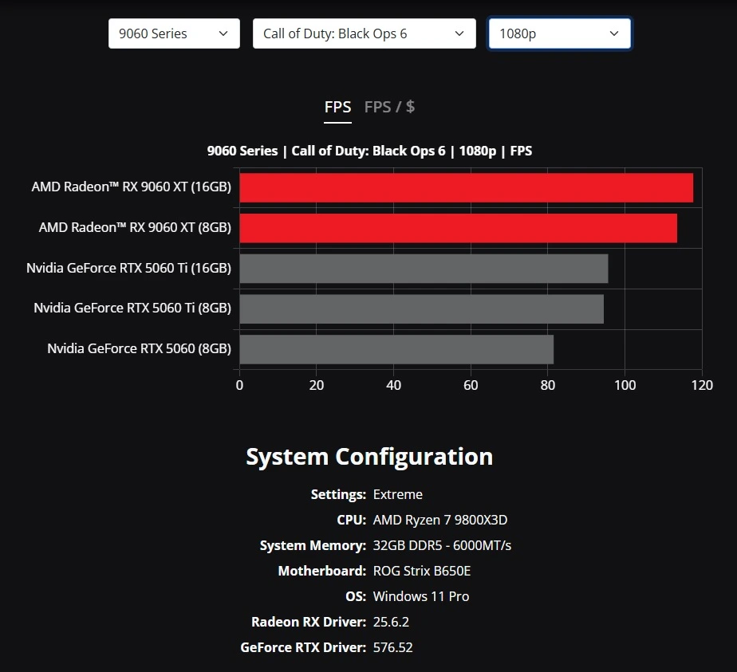Image resolution: width=737 pixels, height=672 pixels.
Task: Select the AMD Radeon RX 9060 XT (16GB) label
Action: 131,187
